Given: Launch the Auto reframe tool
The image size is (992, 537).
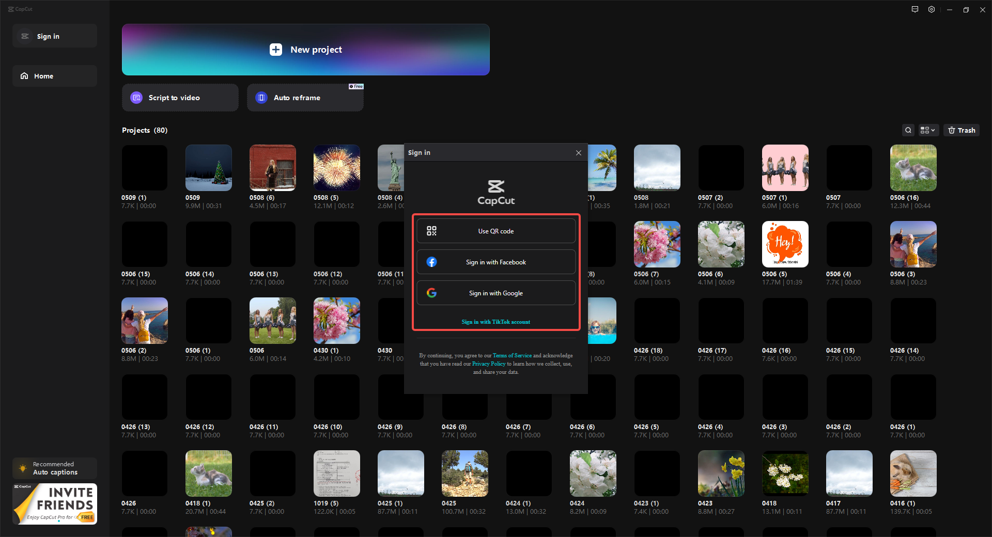Looking at the screenshot, I should click(x=305, y=98).
